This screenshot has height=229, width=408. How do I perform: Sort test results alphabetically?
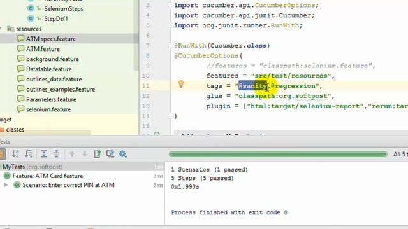pyautogui.click(x=15, y=154)
